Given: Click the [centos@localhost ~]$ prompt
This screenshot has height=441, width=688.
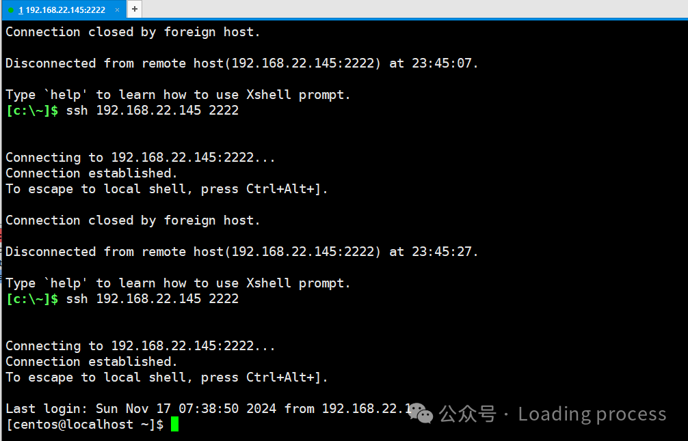Looking at the screenshot, I should [x=85, y=425].
